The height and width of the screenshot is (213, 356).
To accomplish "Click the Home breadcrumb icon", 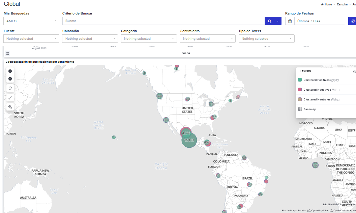I will [322, 4].
